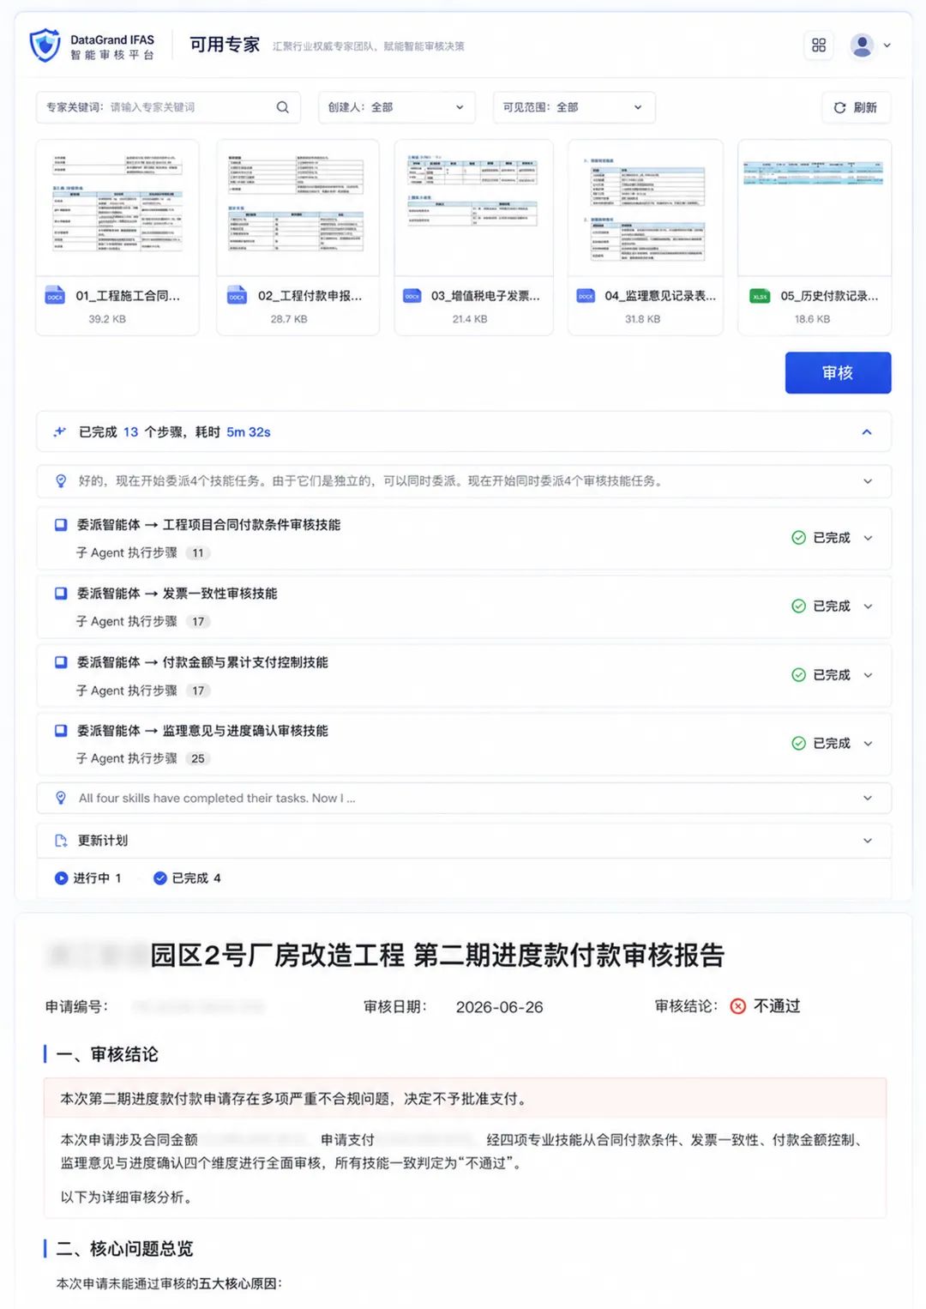The image size is (926, 1309).
Task: Open the apps grid icon in header
Action: click(819, 45)
